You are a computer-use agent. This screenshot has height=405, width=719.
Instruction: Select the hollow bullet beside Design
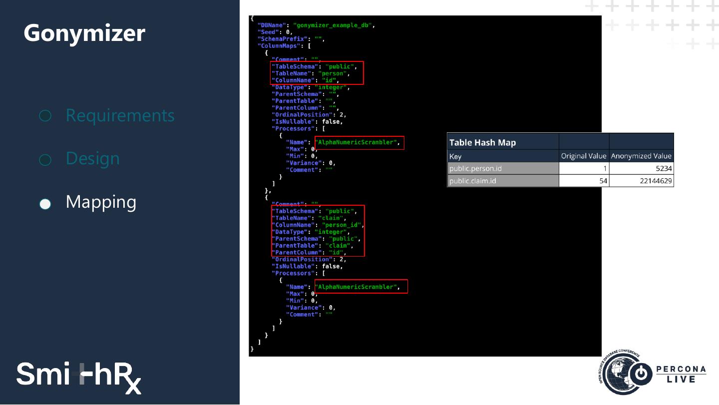[45, 159]
